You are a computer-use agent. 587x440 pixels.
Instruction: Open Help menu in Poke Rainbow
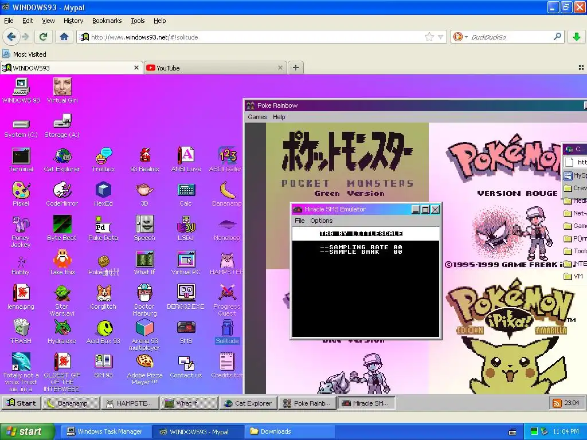[x=279, y=117]
